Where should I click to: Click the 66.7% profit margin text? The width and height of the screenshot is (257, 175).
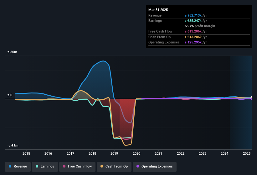[200, 26]
